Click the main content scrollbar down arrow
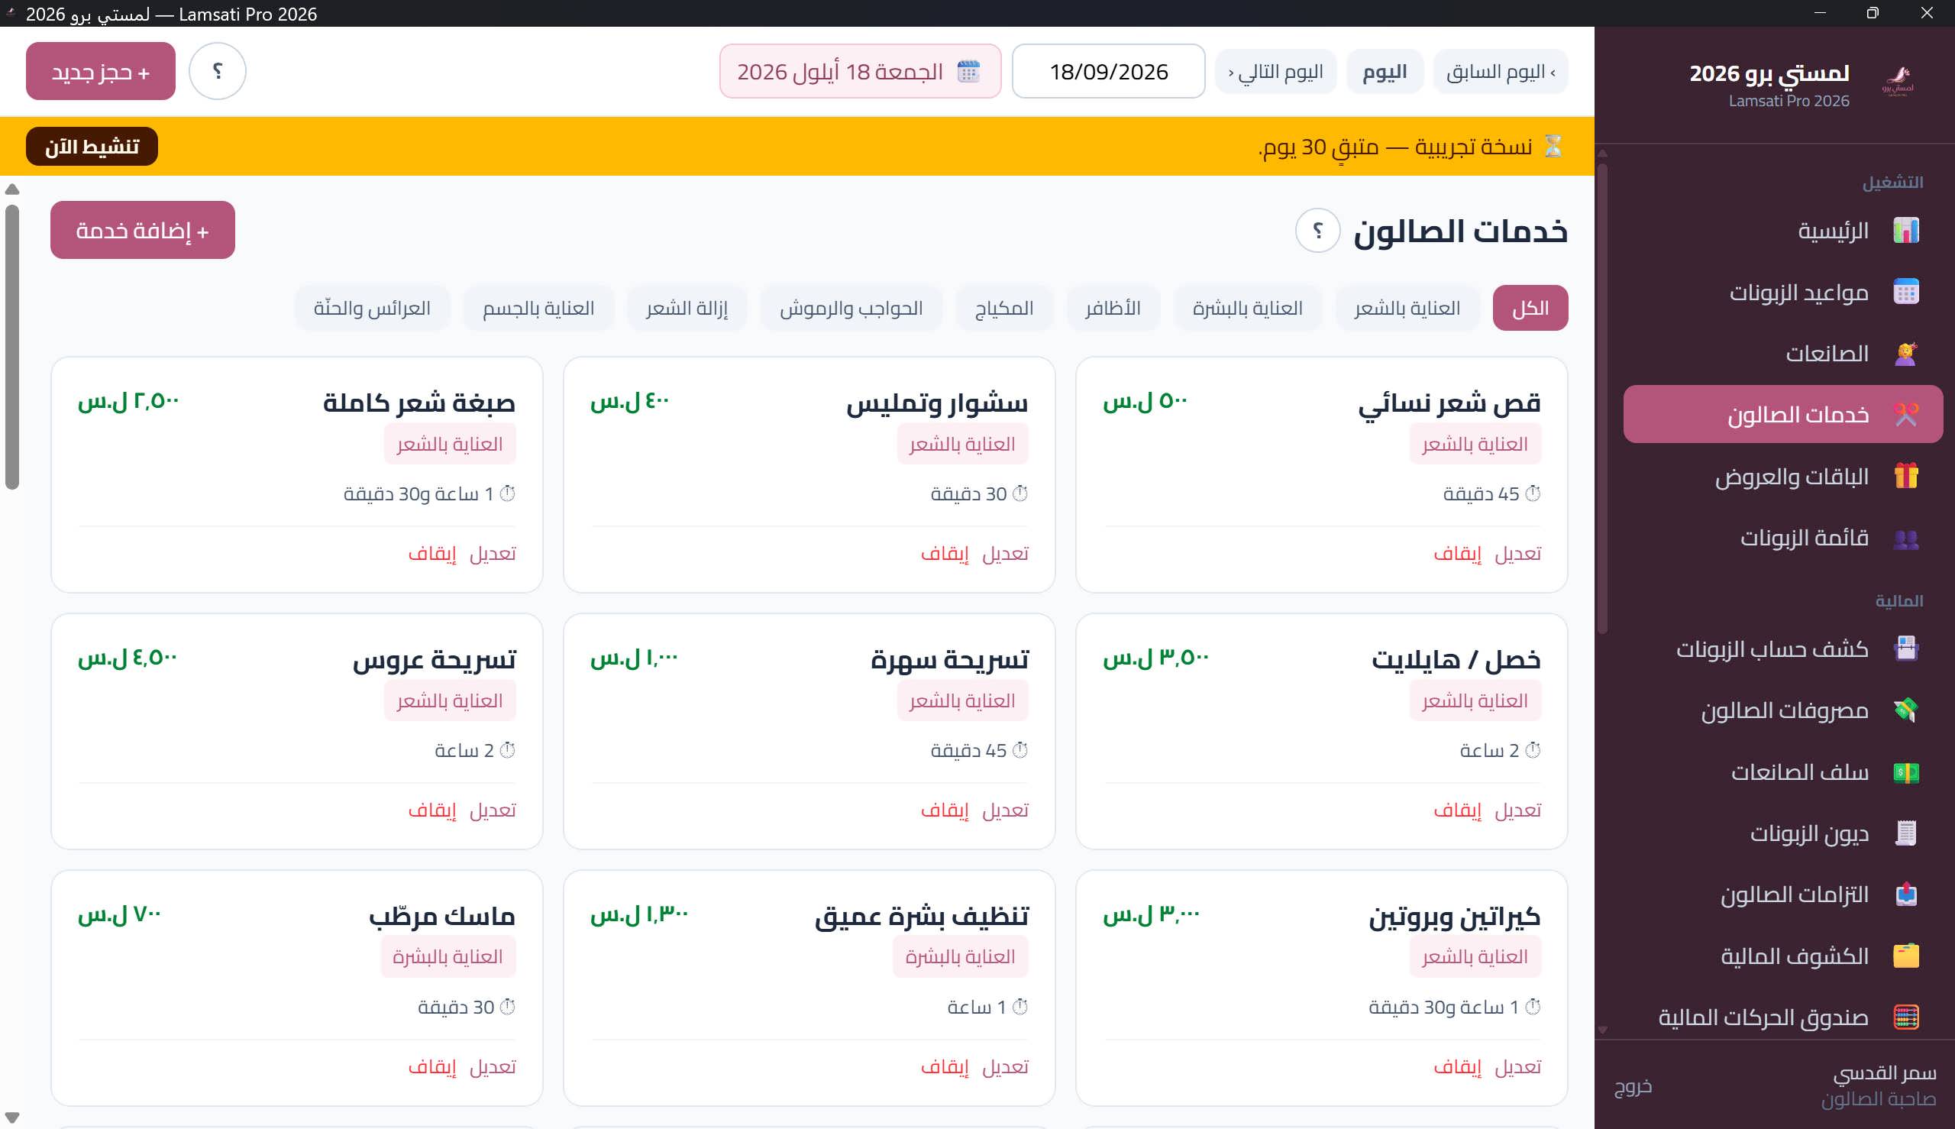The height and width of the screenshot is (1129, 1955). (x=11, y=1118)
